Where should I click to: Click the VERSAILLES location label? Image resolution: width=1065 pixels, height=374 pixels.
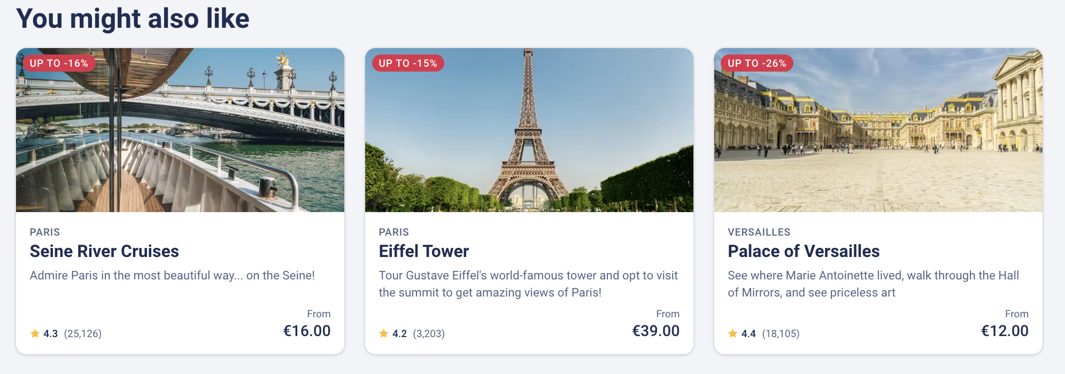[x=759, y=232]
